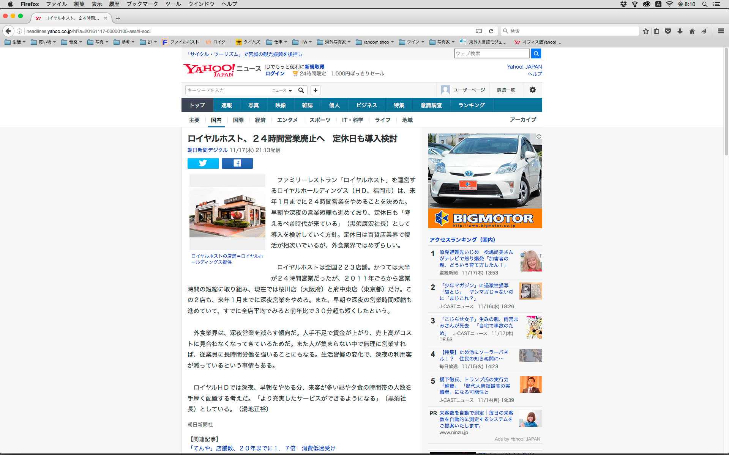Reload the page with refresh icon

coord(491,31)
